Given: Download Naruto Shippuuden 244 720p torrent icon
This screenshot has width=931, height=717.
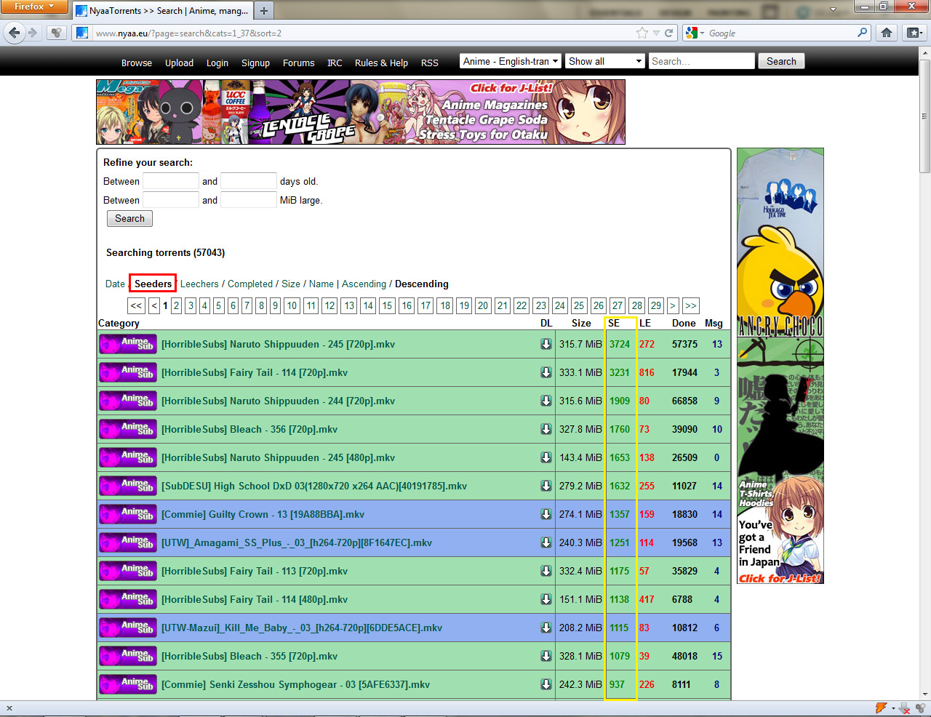Looking at the screenshot, I should coord(546,401).
